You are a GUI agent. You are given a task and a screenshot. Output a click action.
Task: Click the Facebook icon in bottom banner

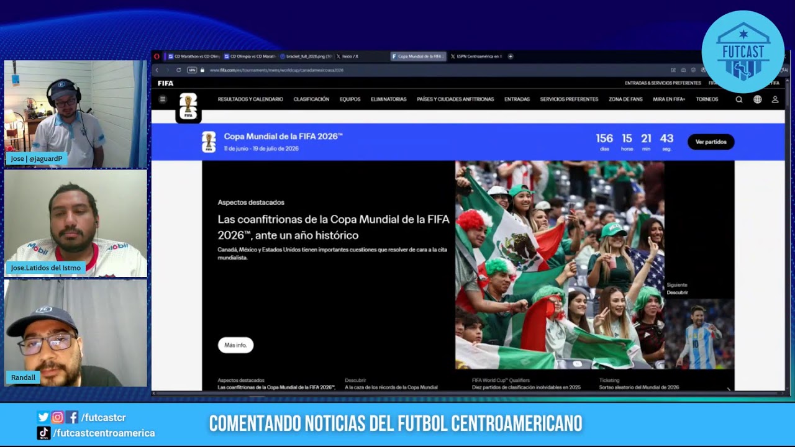point(72,417)
